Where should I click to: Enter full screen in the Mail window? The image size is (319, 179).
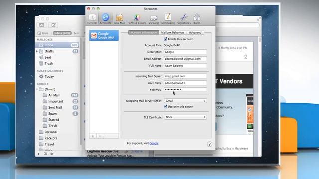(x=259, y=19)
